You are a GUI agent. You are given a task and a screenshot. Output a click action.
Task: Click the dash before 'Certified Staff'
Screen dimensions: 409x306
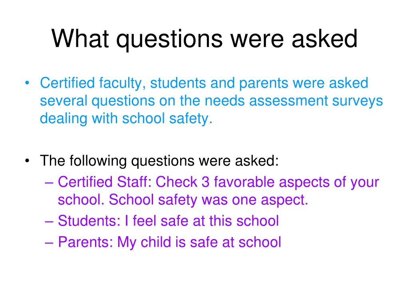[x=49, y=182]
